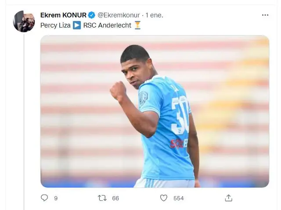Click the Ekrem KONUR display name
The width and height of the screenshot is (281, 210).
pos(63,15)
